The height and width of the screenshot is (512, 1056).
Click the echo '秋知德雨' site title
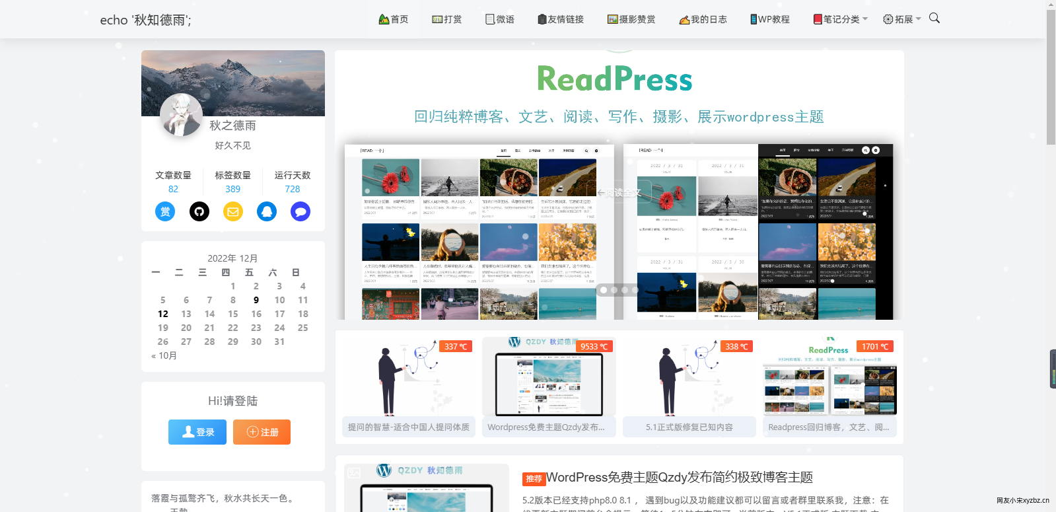click(146, 20)
